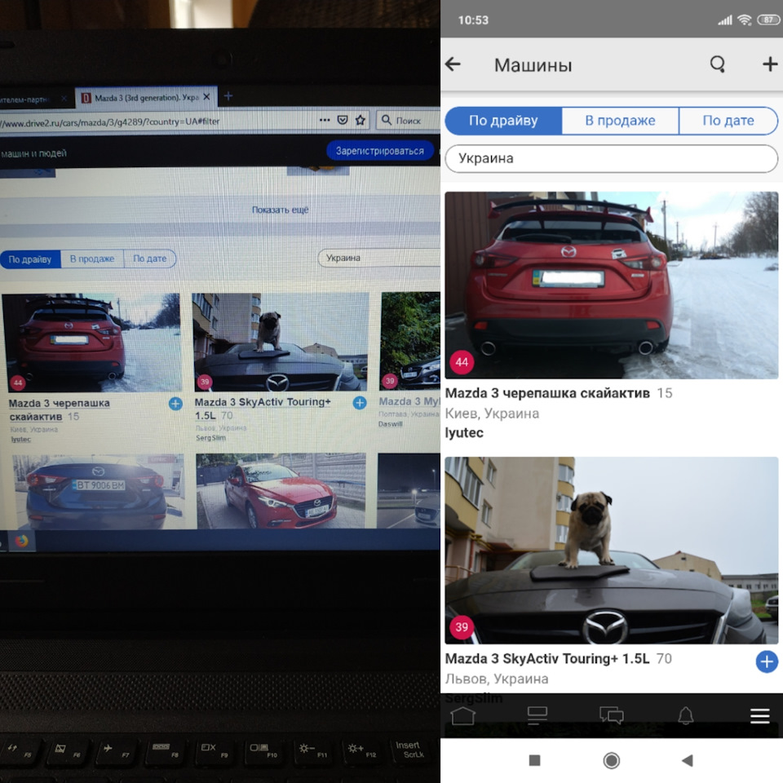The height and width of the screenshot is (783, 783).
Task: Open the hamburger menu in the app bottom bar
Action: (759, 715)
